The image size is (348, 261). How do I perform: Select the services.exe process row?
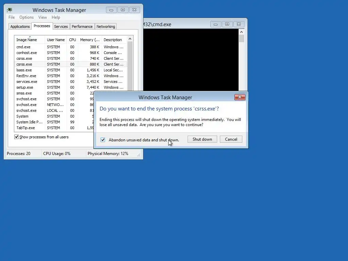pos(71,82)
